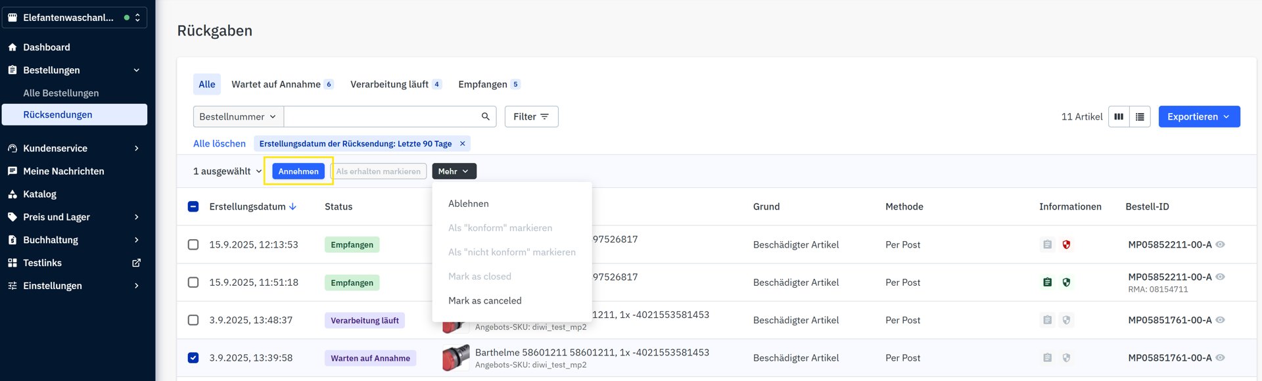Click the search magnifier icon
The height and width of the screenshot is (381, 1262).
click(485, 116)
